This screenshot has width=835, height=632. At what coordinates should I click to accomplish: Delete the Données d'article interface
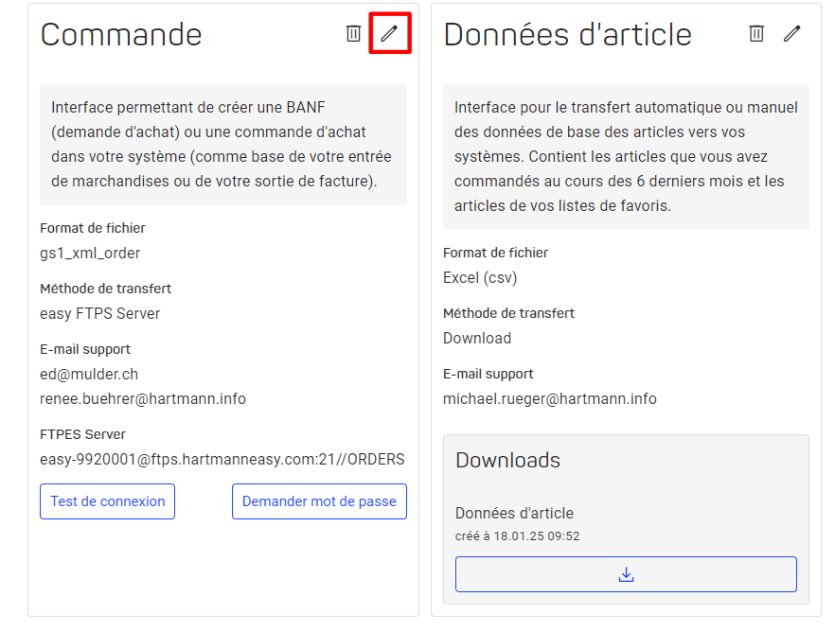point(756,33)
